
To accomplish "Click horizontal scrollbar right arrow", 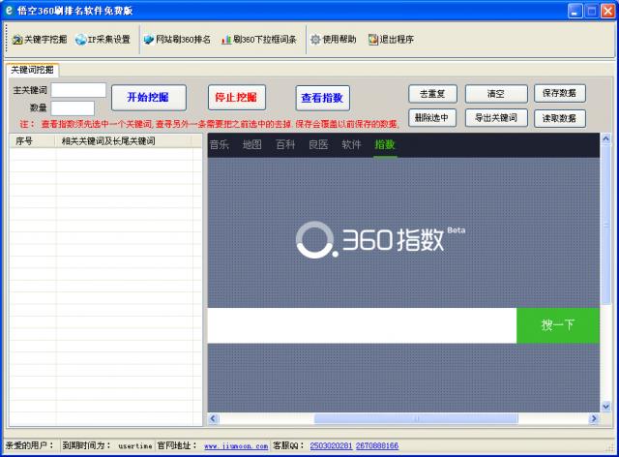I will [593, 418].
